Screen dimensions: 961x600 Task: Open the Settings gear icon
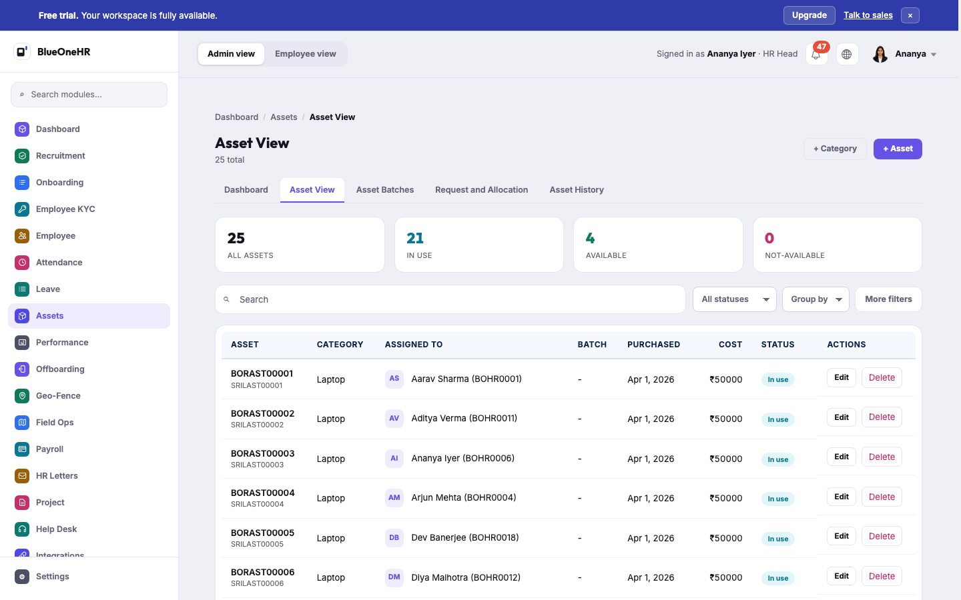[22, 577]
